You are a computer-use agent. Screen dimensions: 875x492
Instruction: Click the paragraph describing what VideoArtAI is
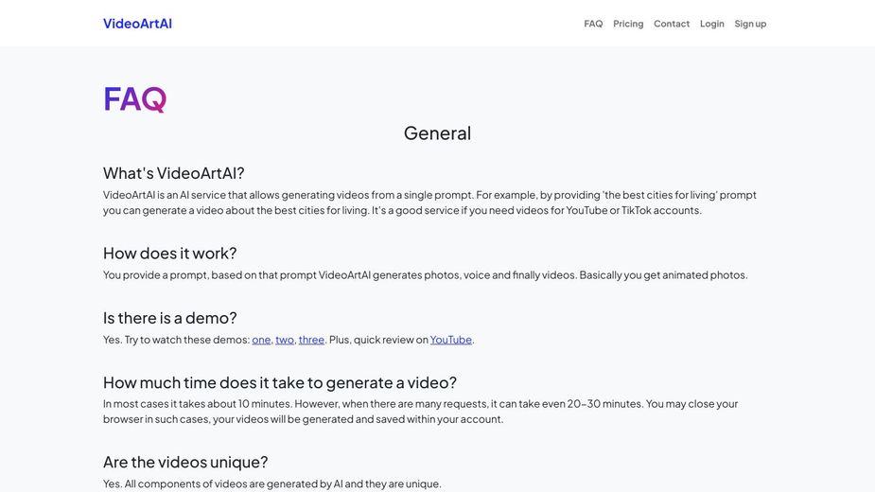(429, 202)
